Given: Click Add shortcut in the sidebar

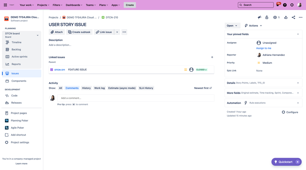Looking at the screenshot, I should pos(18,135).
